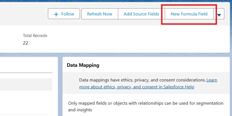Click the 'Only mapped fields' description text
The image size is (232, 116).
[x=145, y=103]
